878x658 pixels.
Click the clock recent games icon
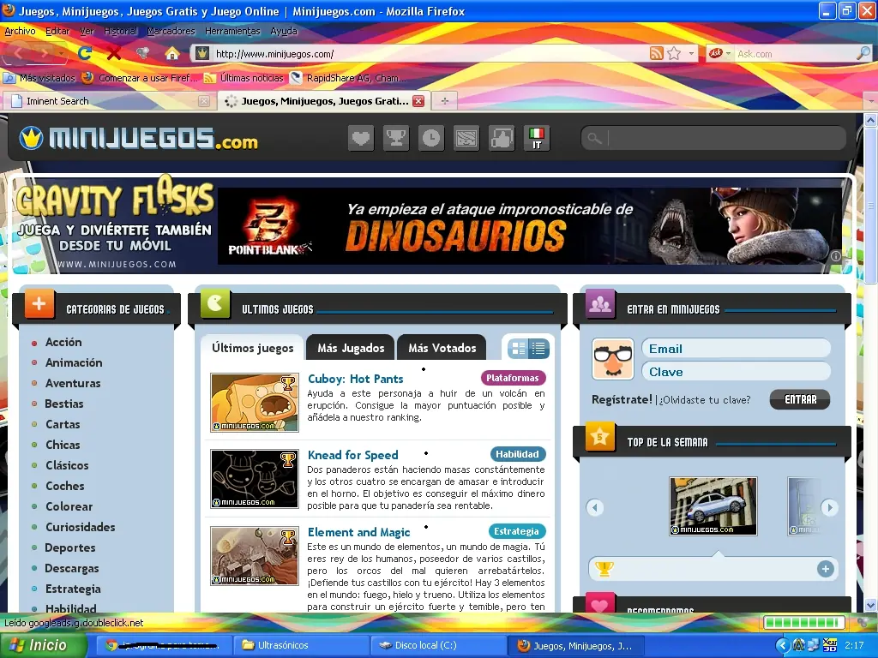coord(431,138)
